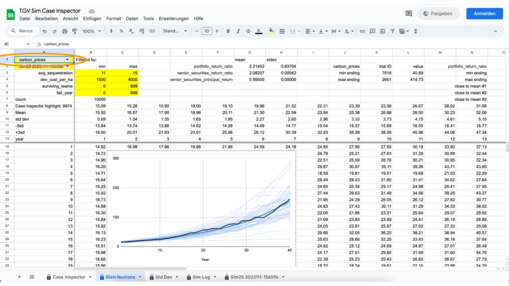Open the borders icon

tap(282, 31)
